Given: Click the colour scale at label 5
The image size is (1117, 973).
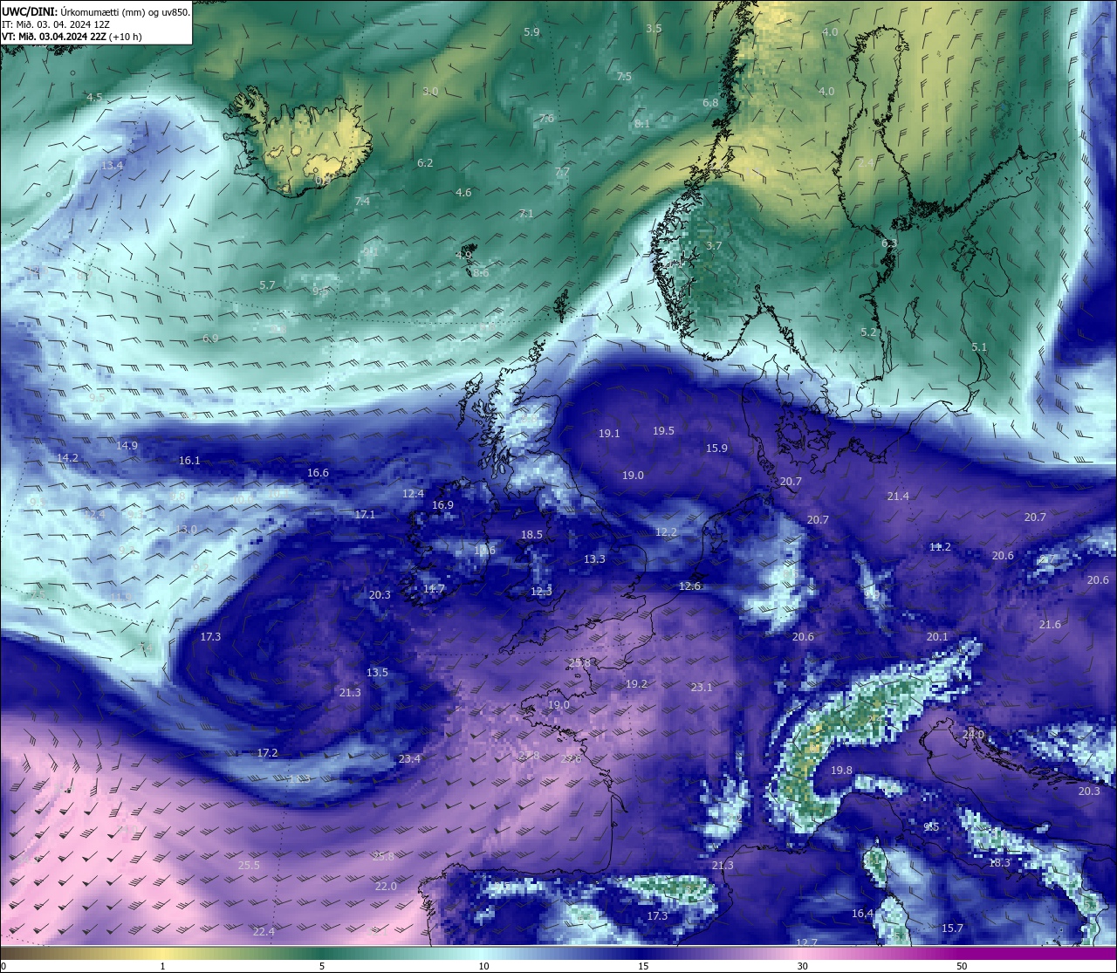Looking at the screenshot, I should [322, 966].
